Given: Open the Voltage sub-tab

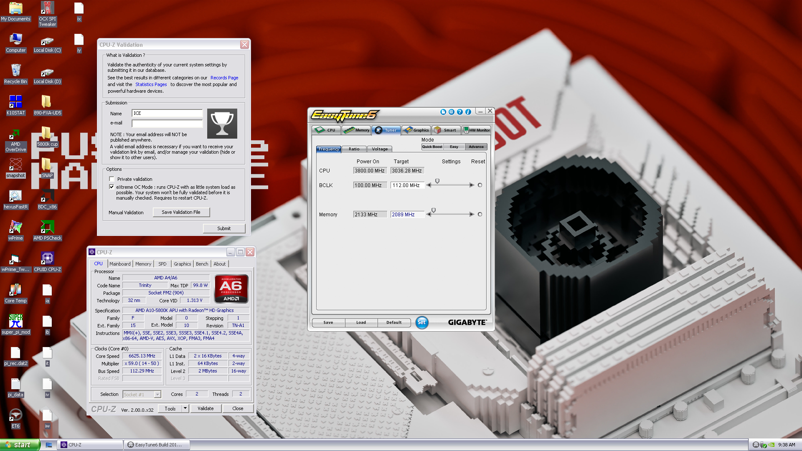Looking at the screenshot, I should [379, 149].
